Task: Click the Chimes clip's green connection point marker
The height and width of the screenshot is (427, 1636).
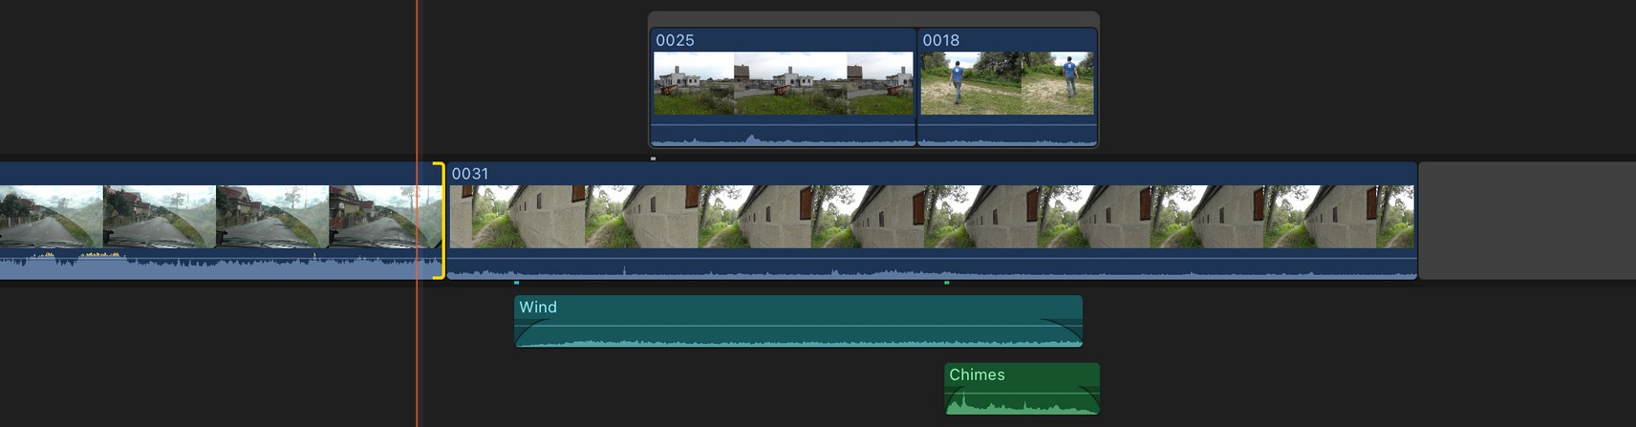Action: click(947, 283)
